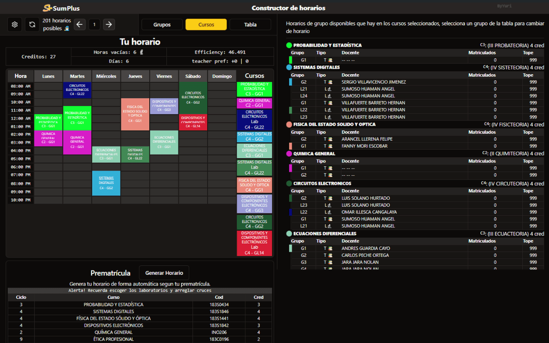
Task: Open the settings gear icon
Action: tap(15, 24)
